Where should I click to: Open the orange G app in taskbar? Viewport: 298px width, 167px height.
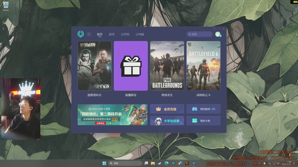pyautogui.click(x=187, y=163)
